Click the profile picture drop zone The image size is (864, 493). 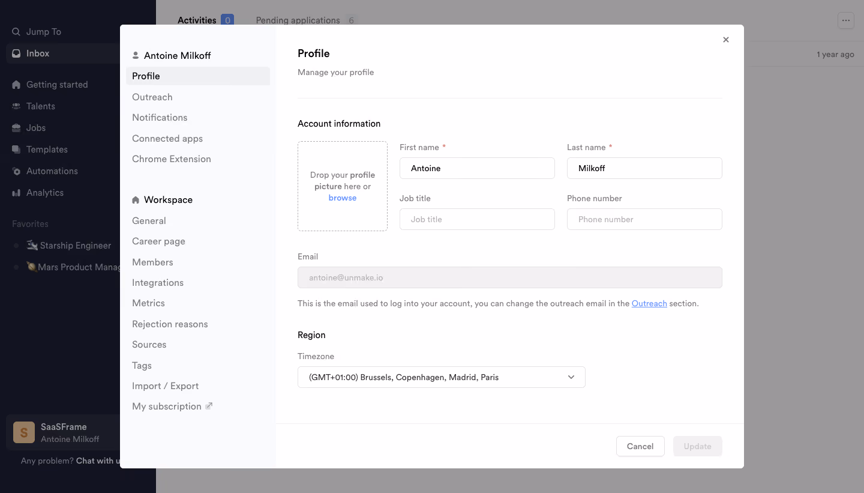pos(343,186)
